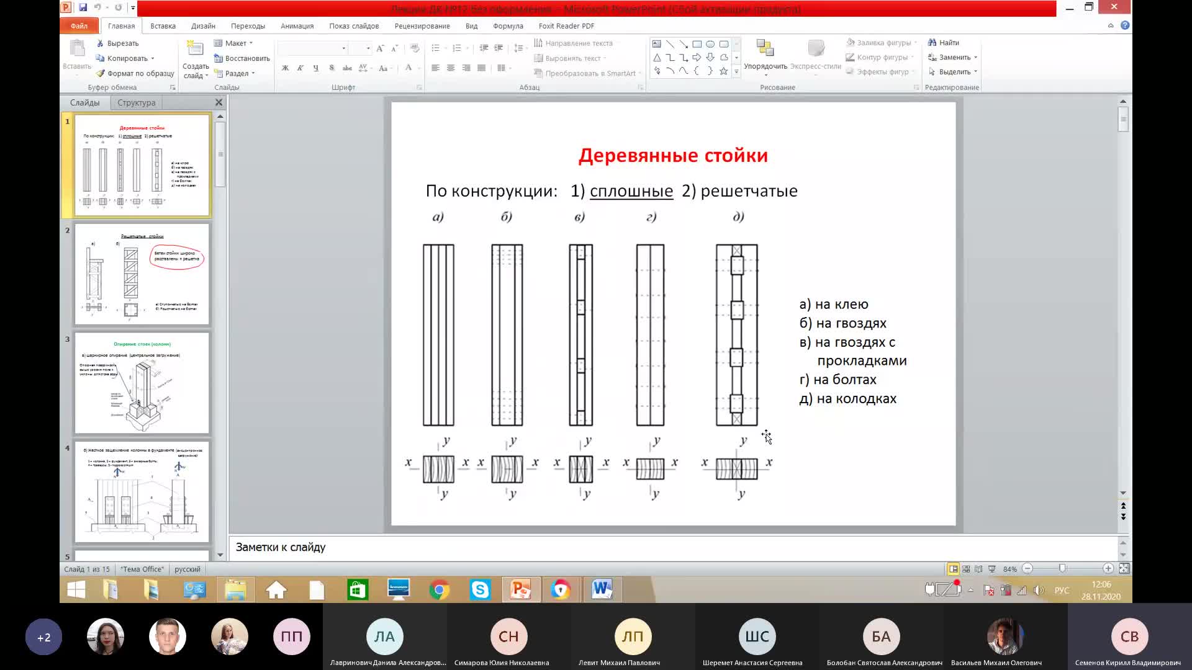Select the five-point star shape

723,71
